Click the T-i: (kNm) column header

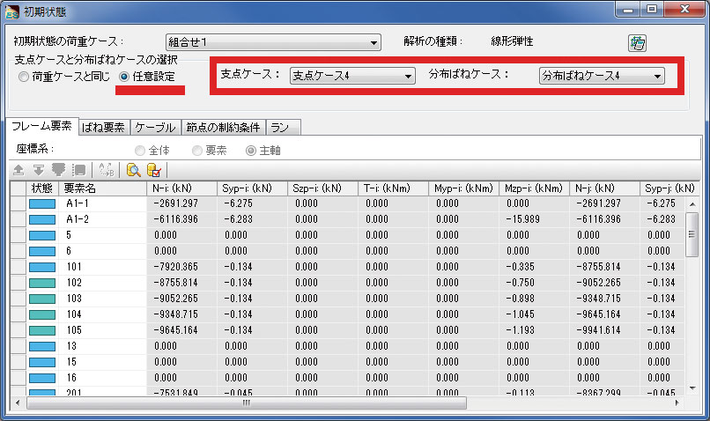(x=393, y=188)
